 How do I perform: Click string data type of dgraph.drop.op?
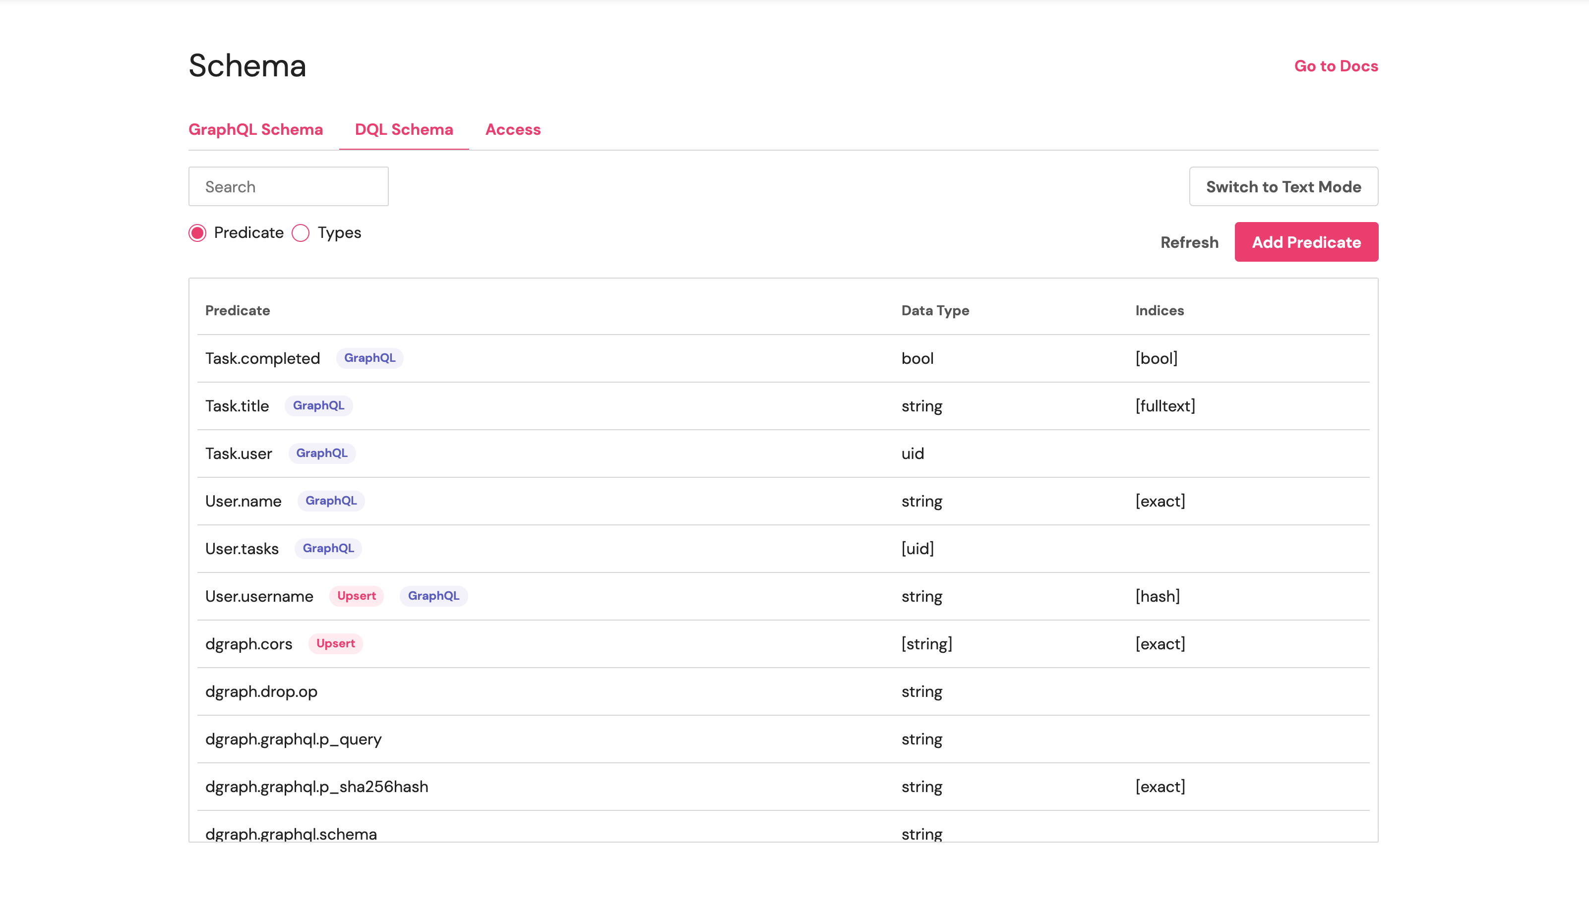(921, 691)
